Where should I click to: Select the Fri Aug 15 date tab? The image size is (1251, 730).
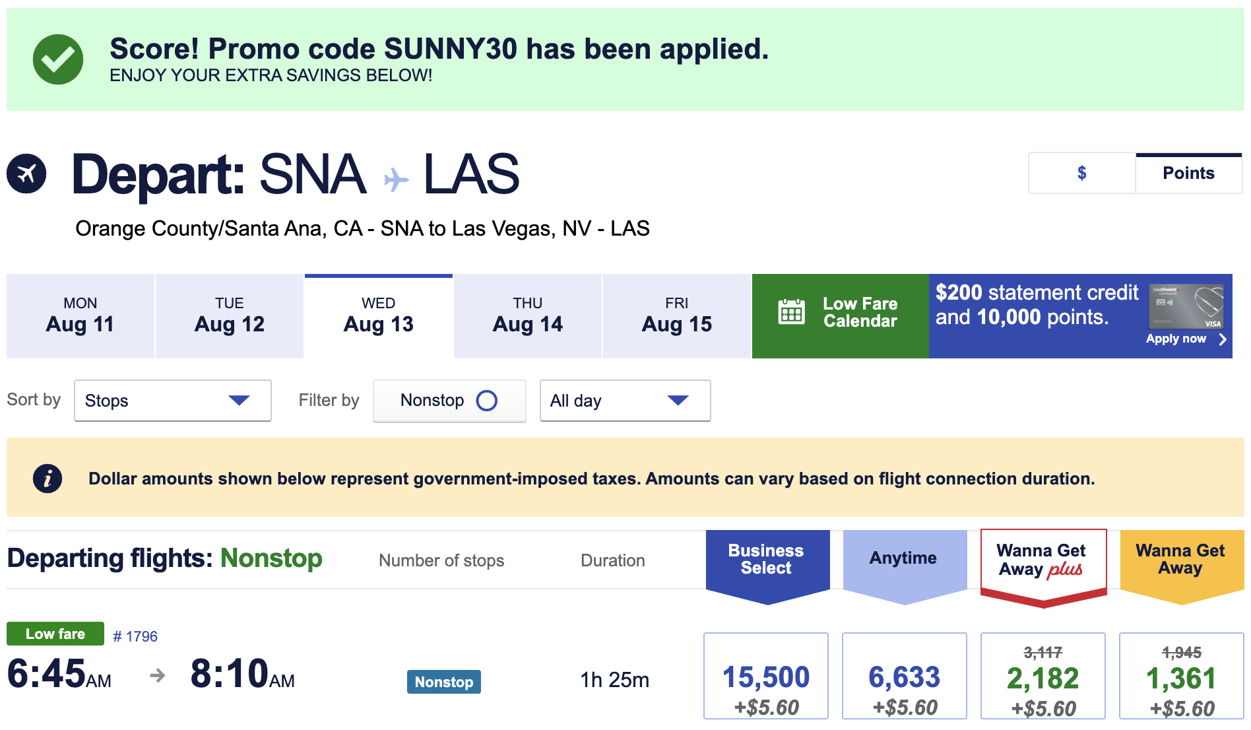point(677,316)
